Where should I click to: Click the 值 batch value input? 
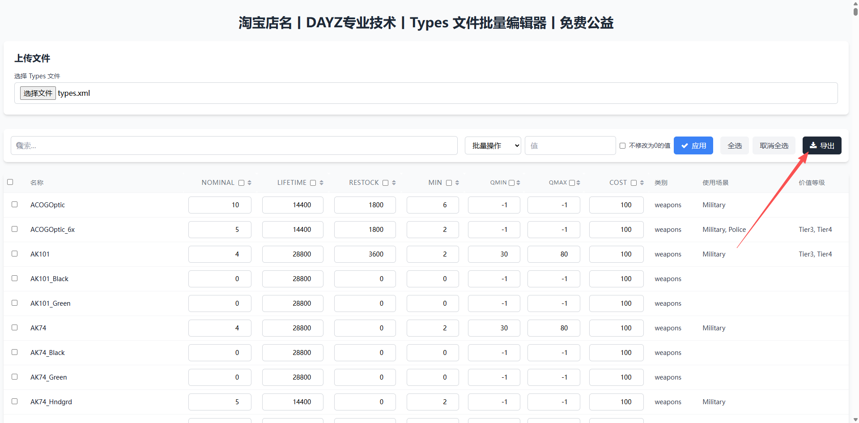[570, 145]
